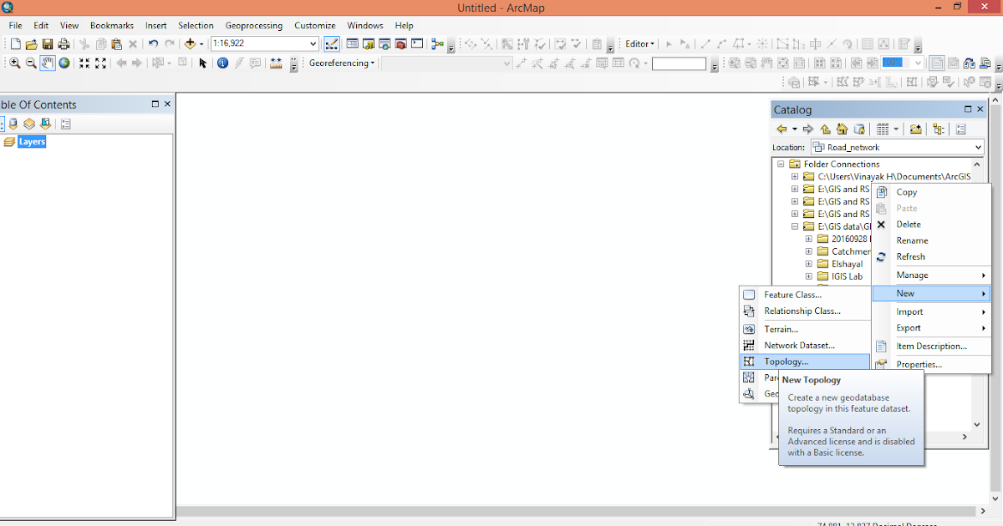Activate the Pan hand tool
Viewport: 1003px width, 526px height.
pos(48,63)
